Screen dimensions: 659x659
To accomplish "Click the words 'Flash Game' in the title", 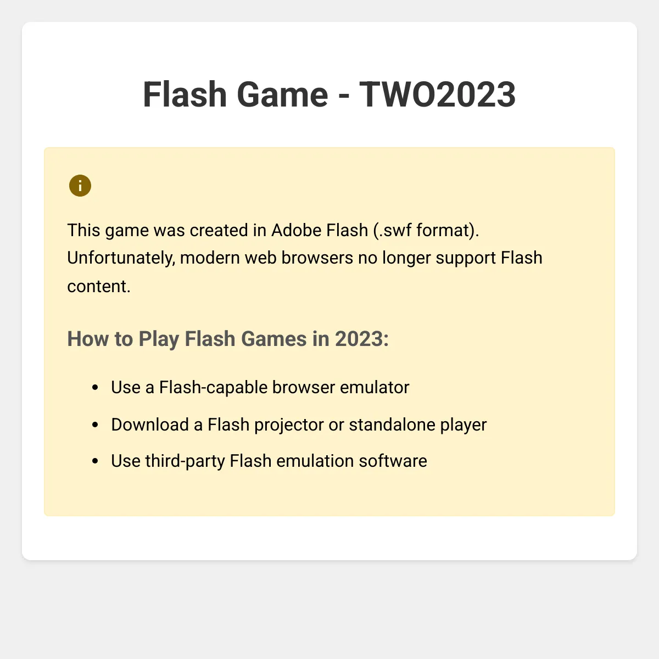I will point(236,94).
